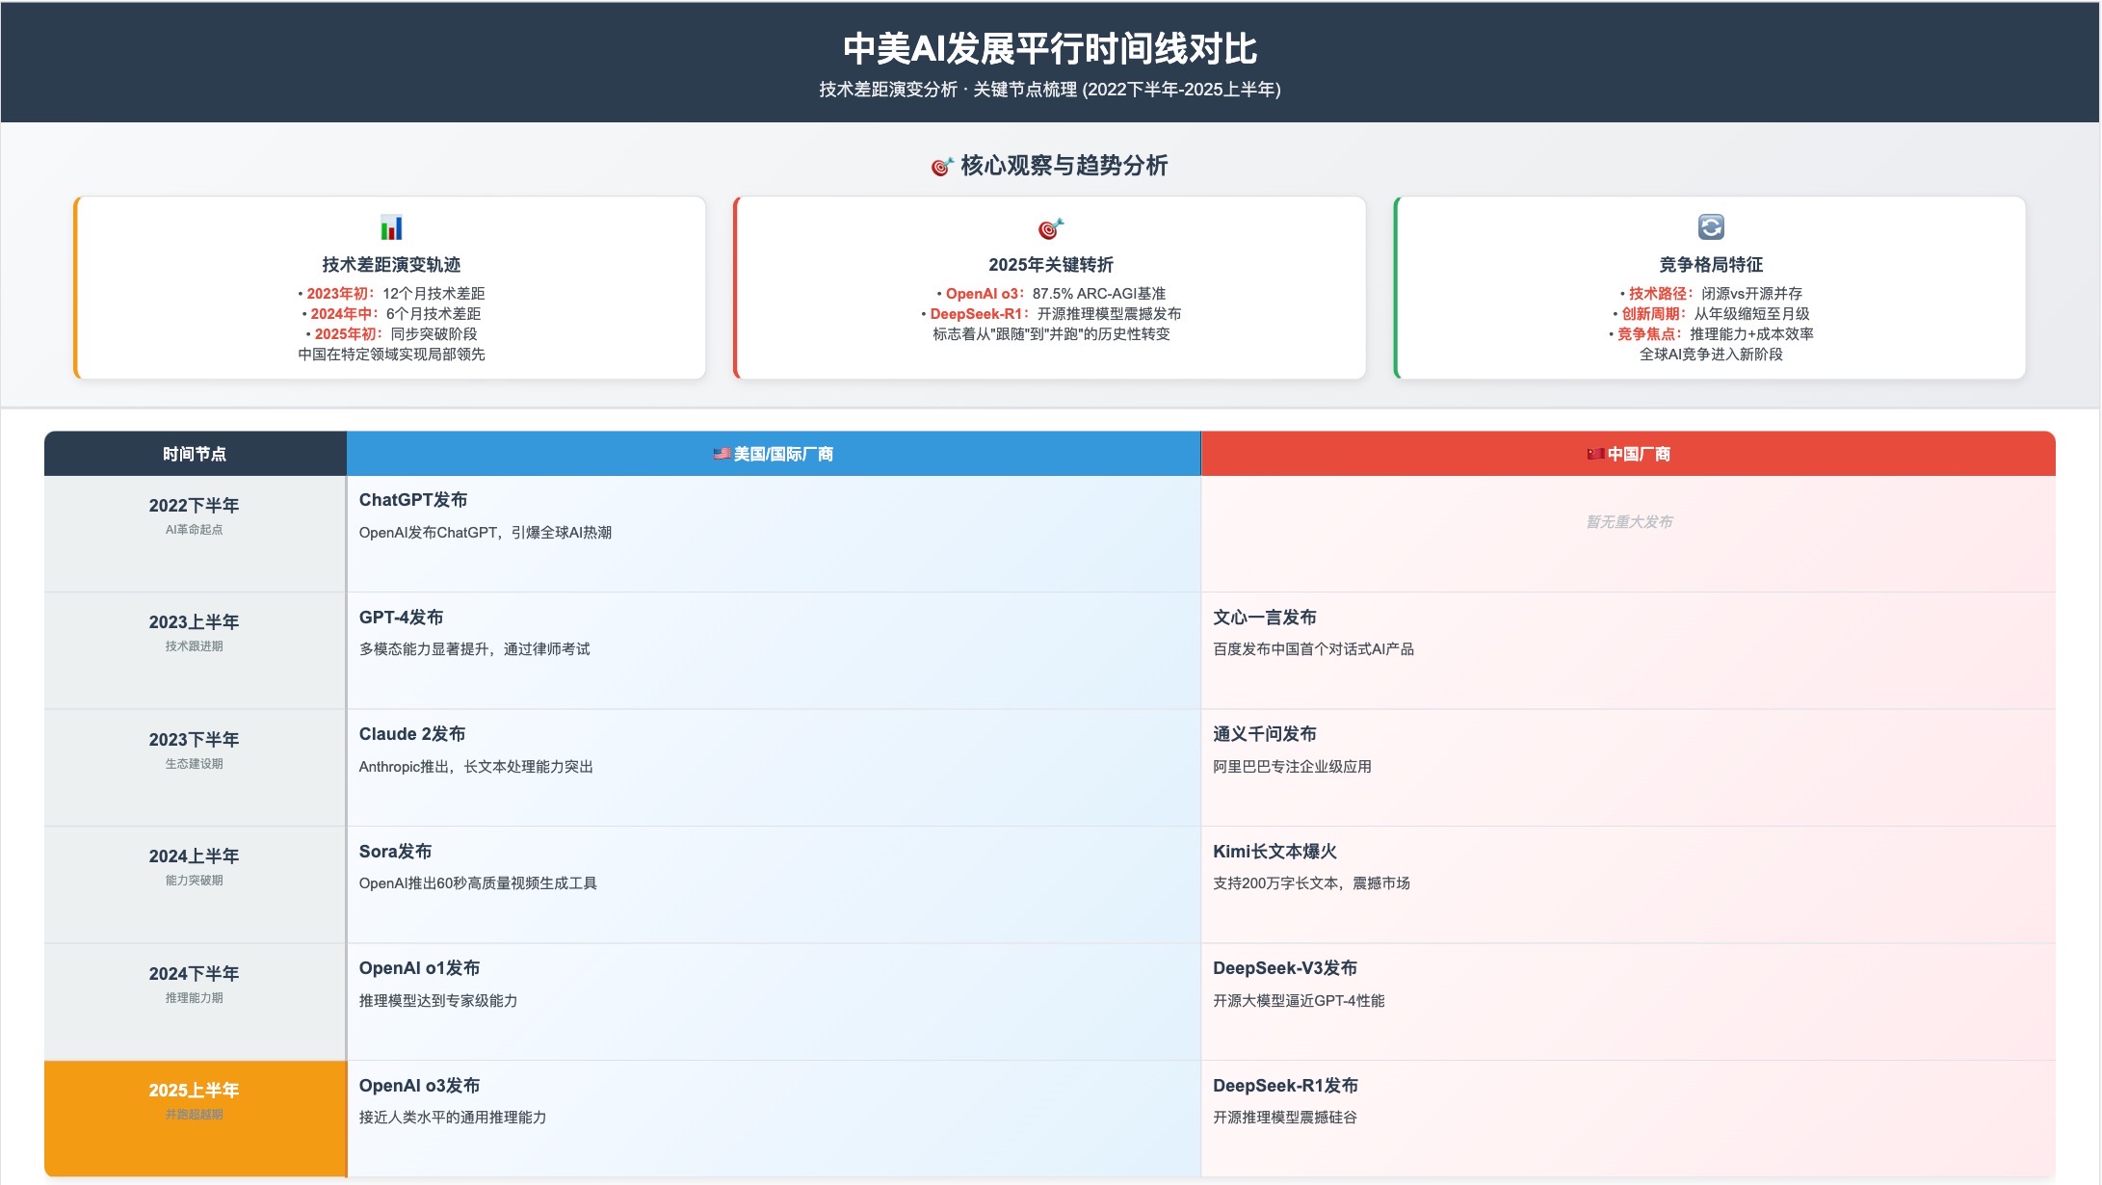Screen dimensions: 2102x1185
Task: Click the 技术路径 闭源vs开源并存 line
Action: click(1711, 294)
